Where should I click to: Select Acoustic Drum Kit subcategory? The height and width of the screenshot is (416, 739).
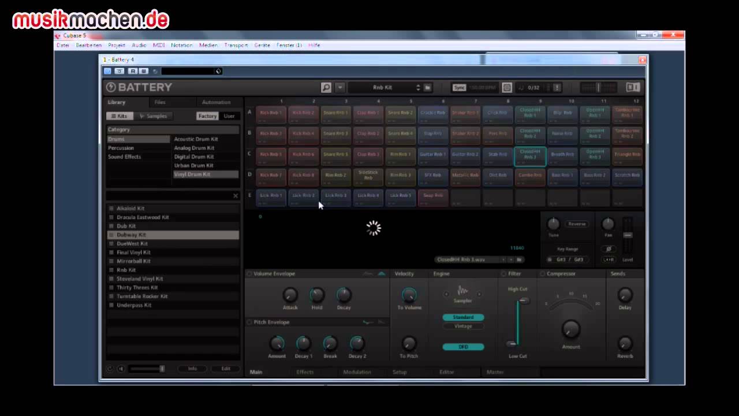point(206,139)
